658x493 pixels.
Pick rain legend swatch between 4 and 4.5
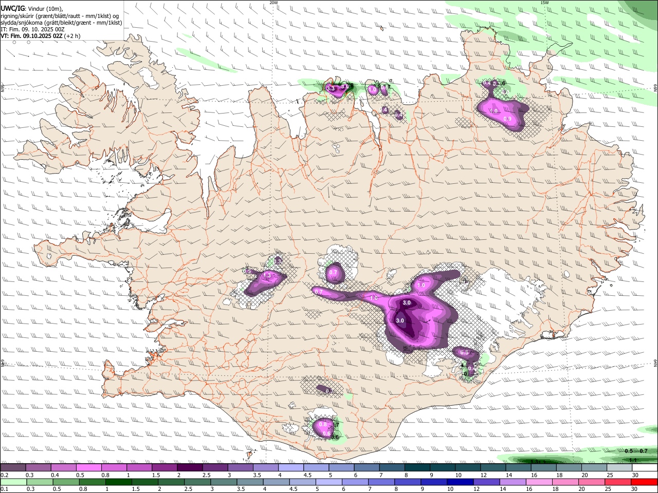click(x=277, y=482)
